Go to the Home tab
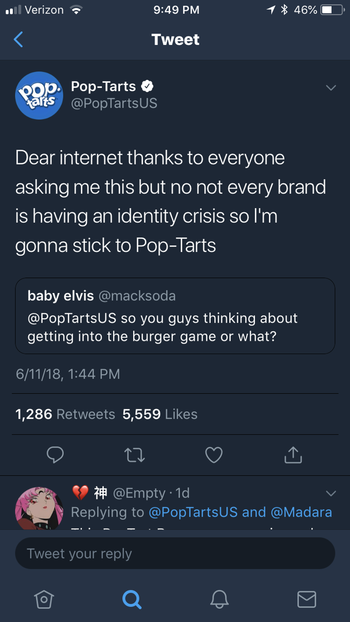The image size is (350, 622). point(44,599)
